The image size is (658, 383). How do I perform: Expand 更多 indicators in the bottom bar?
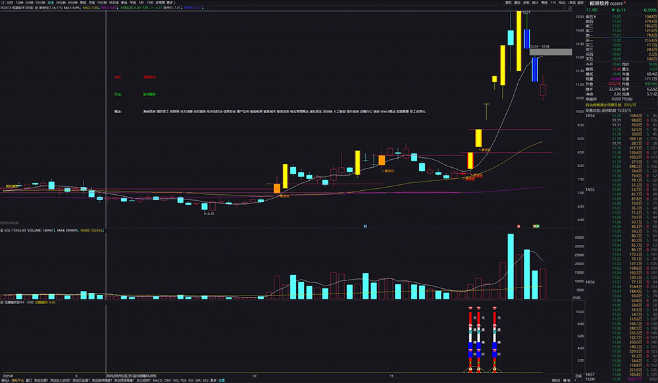[x=213, y=380]
